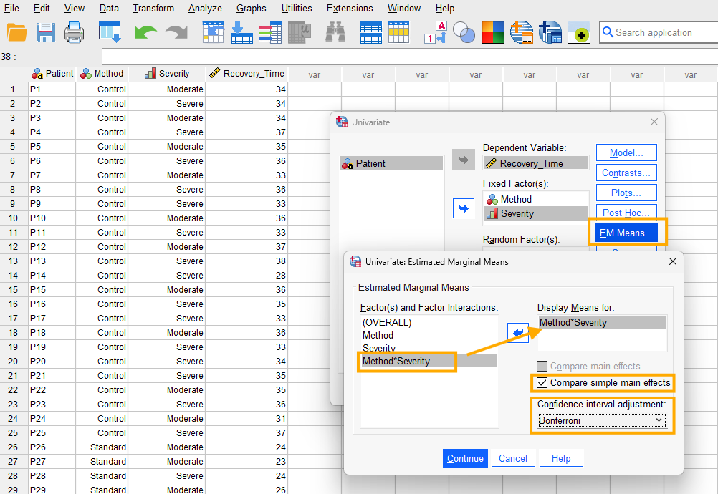Image resolution: width=718 pixels, height=494 pixels.
Task: Click the Undo toolbar icon
Action: pyautogui.click(x=145, y=32)
